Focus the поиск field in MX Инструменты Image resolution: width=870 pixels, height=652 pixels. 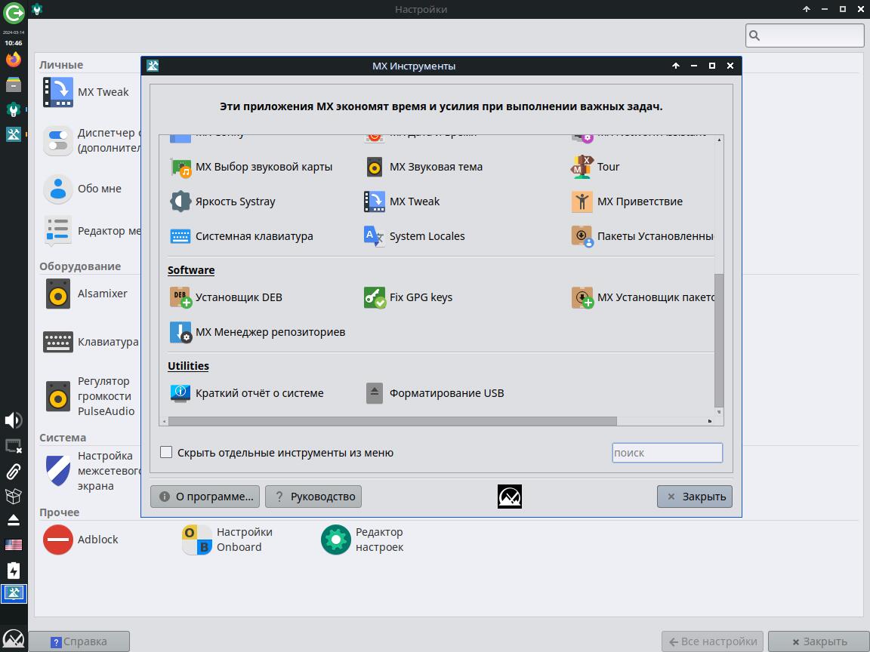click(x=668, y=453)
